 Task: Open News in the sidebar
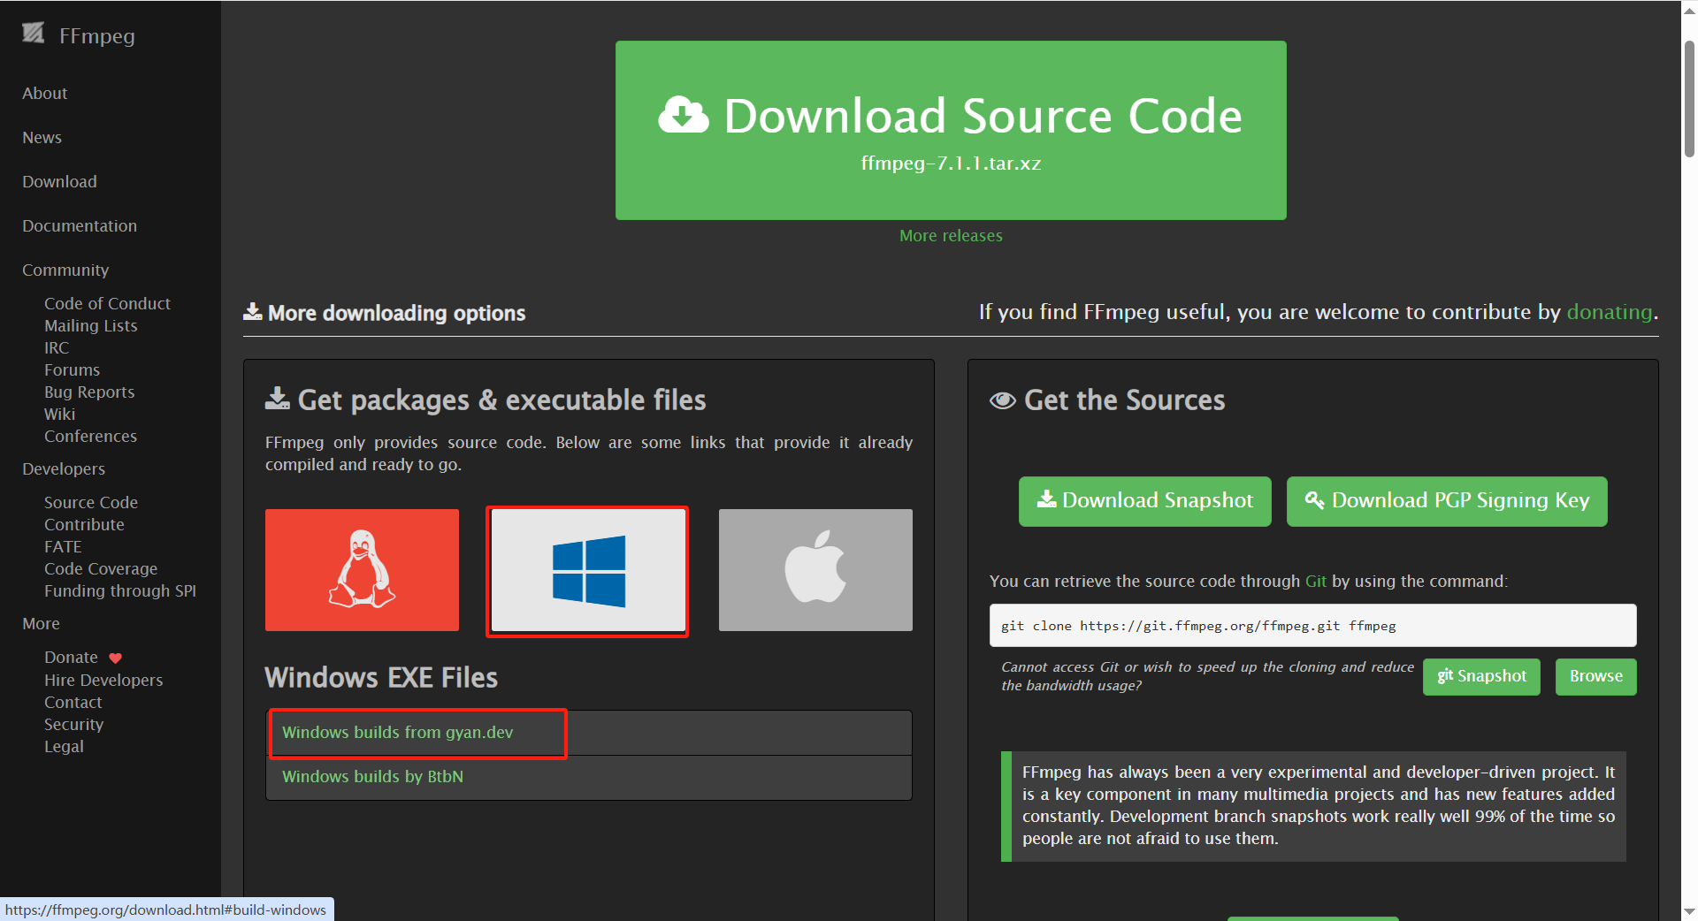[42, 138]
